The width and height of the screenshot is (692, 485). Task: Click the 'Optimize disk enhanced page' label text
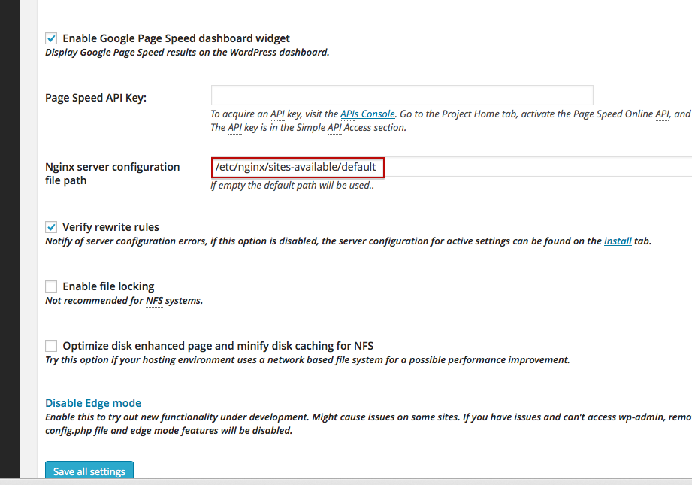(218, 346)
